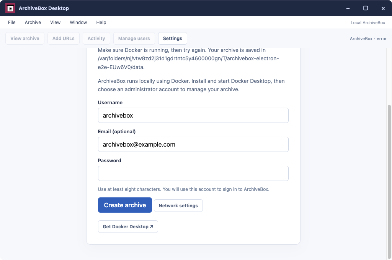
Task: Click into the Email (optional) field
Action: (x=193, y=144)
